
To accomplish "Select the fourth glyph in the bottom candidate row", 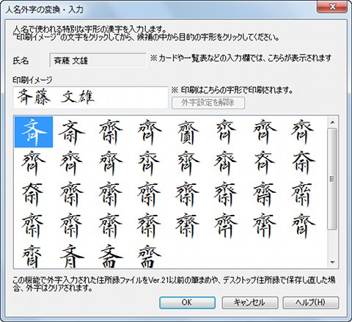I will [x=149, y=256].
